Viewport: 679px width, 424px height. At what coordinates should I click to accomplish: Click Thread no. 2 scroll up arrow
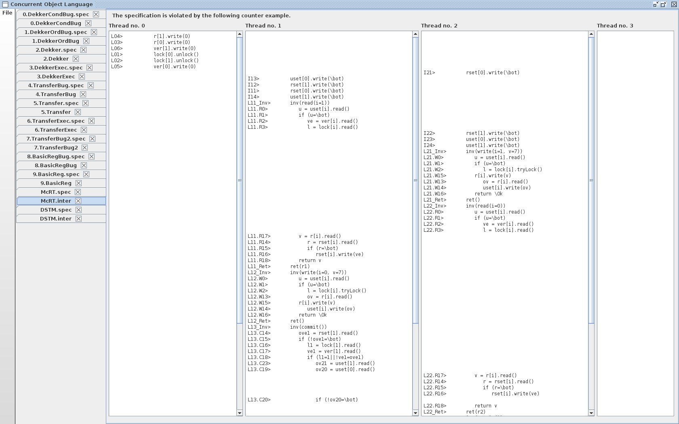[x=591, y=34]
